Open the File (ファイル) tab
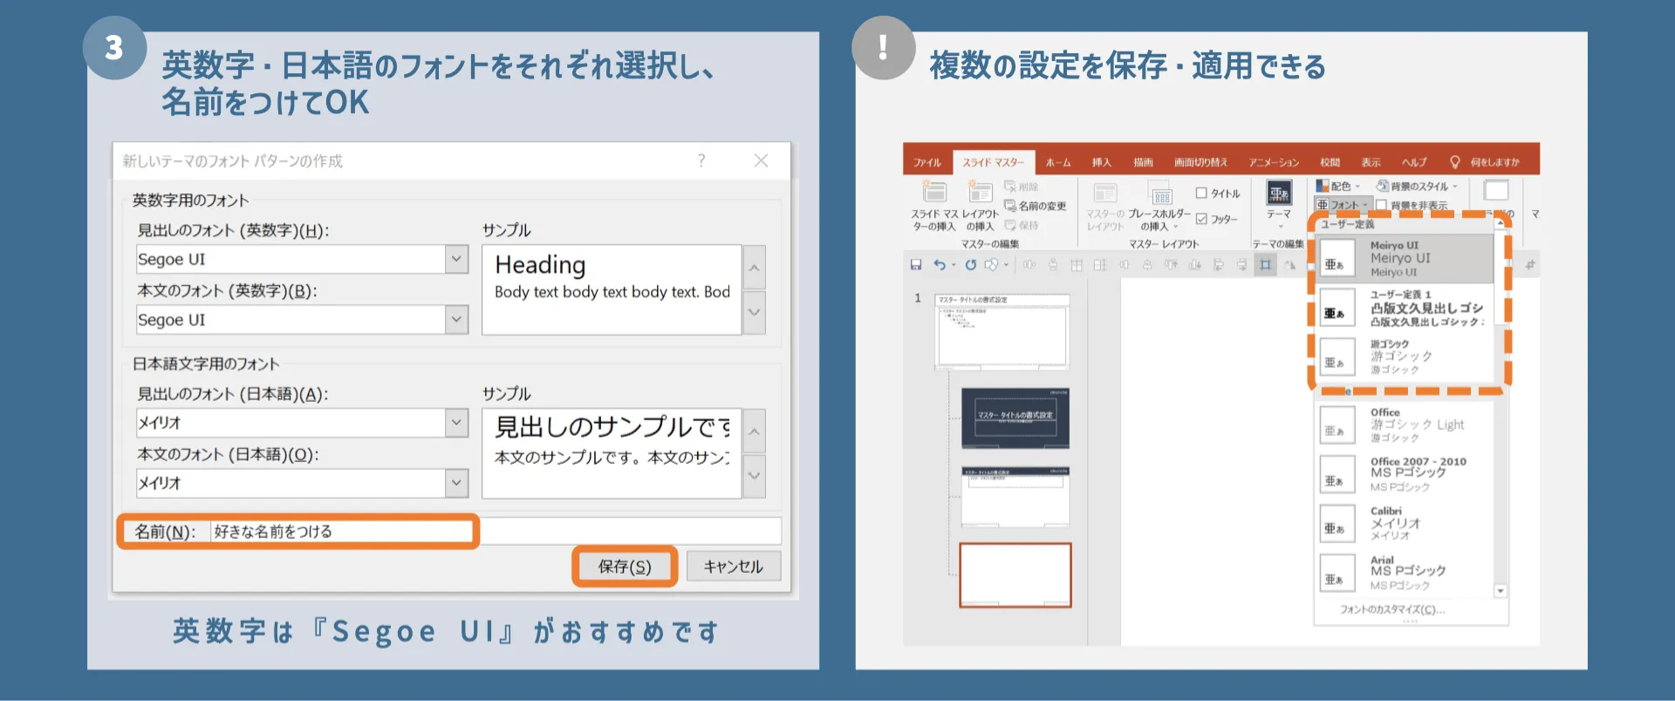The width and height of the screenshot is (1675, 701). 926,162
